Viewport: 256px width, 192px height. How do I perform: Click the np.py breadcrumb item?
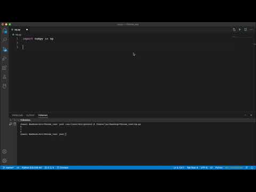click(17, 35)
